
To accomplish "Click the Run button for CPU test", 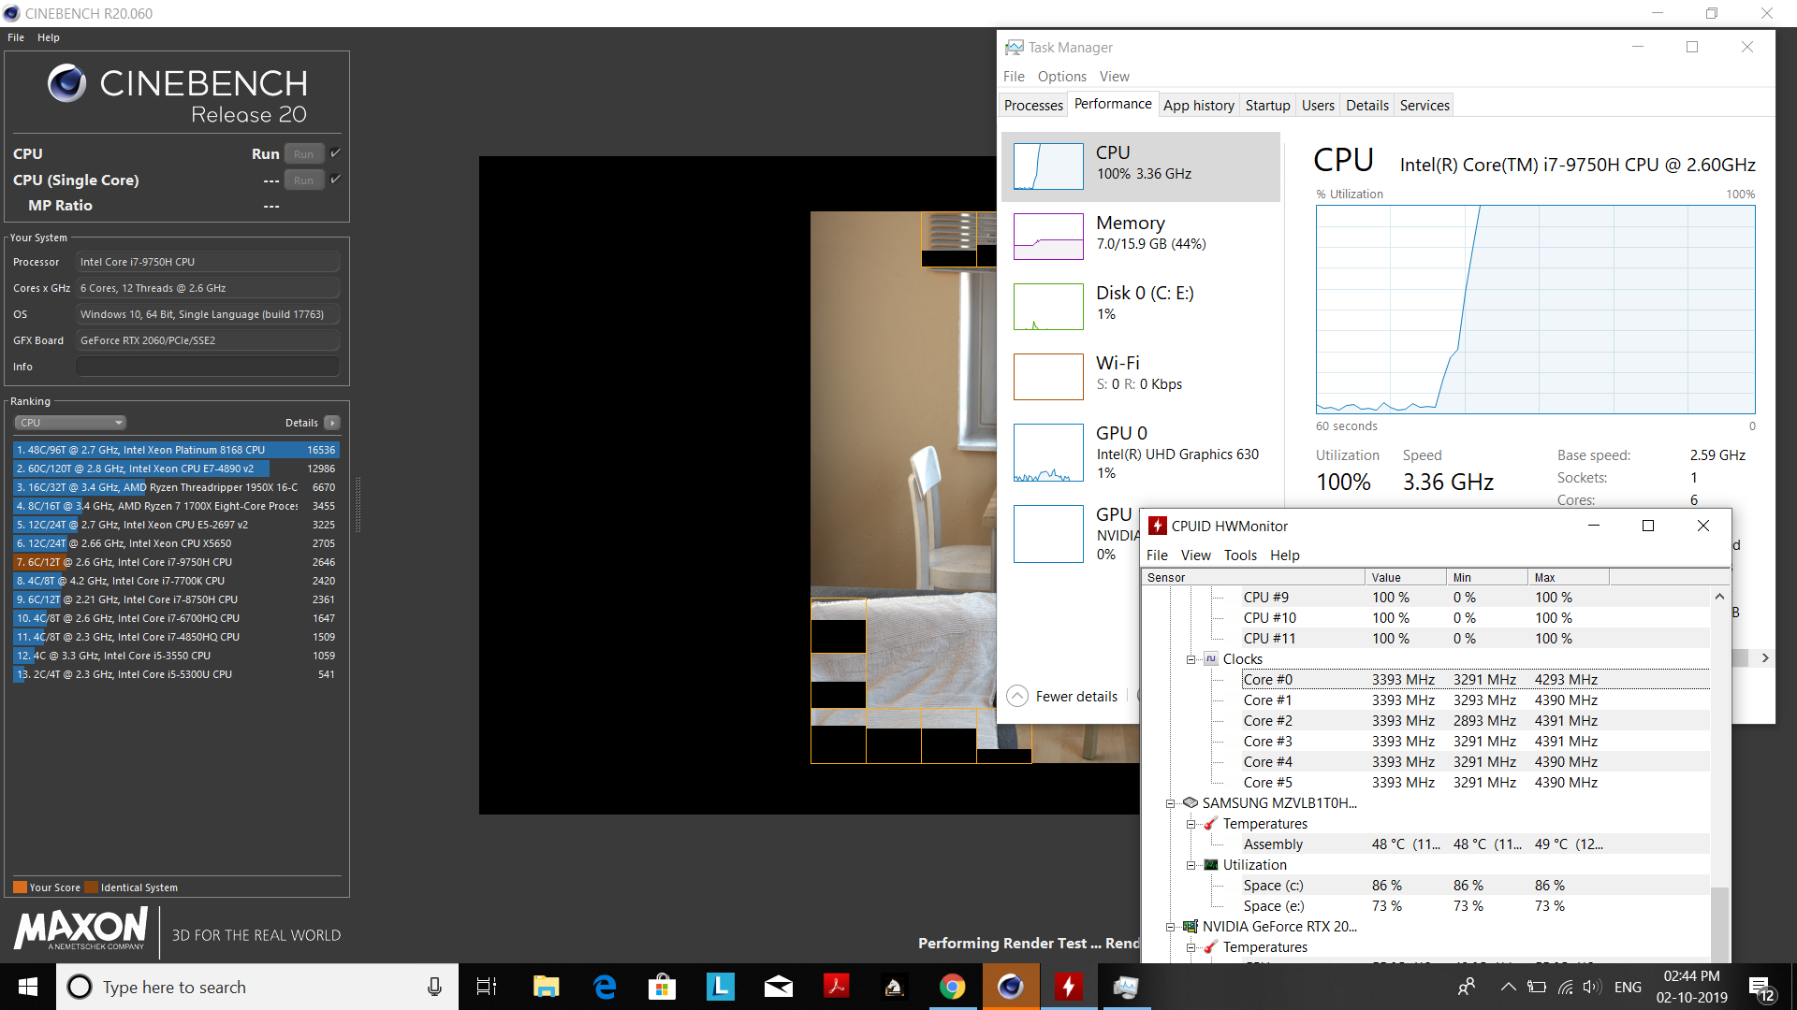I will point(303,154).
